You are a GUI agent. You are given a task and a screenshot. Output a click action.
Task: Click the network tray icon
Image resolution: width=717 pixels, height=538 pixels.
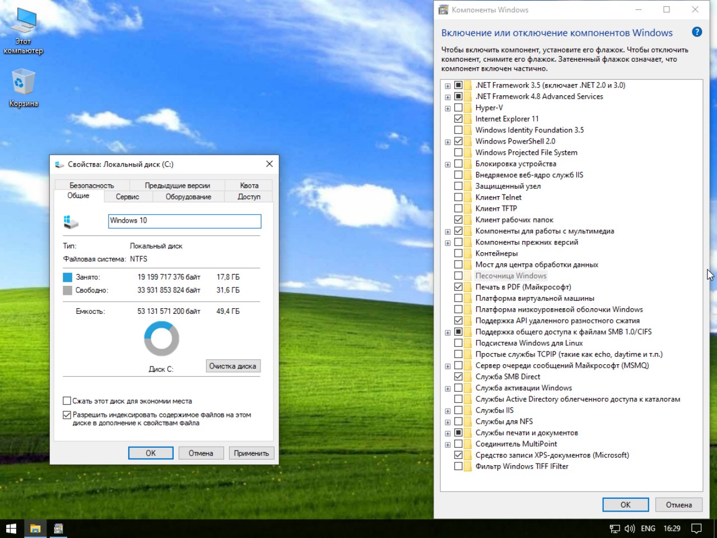click(x=614, y=528)
